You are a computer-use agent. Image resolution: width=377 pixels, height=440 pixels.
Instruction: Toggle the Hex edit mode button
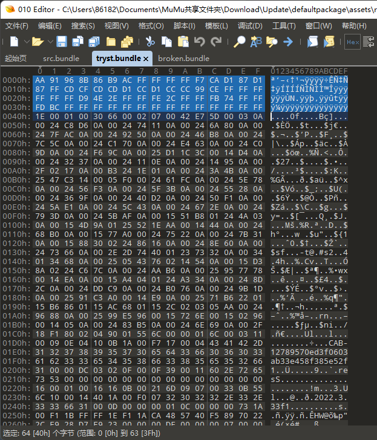[x=353, y=42]
